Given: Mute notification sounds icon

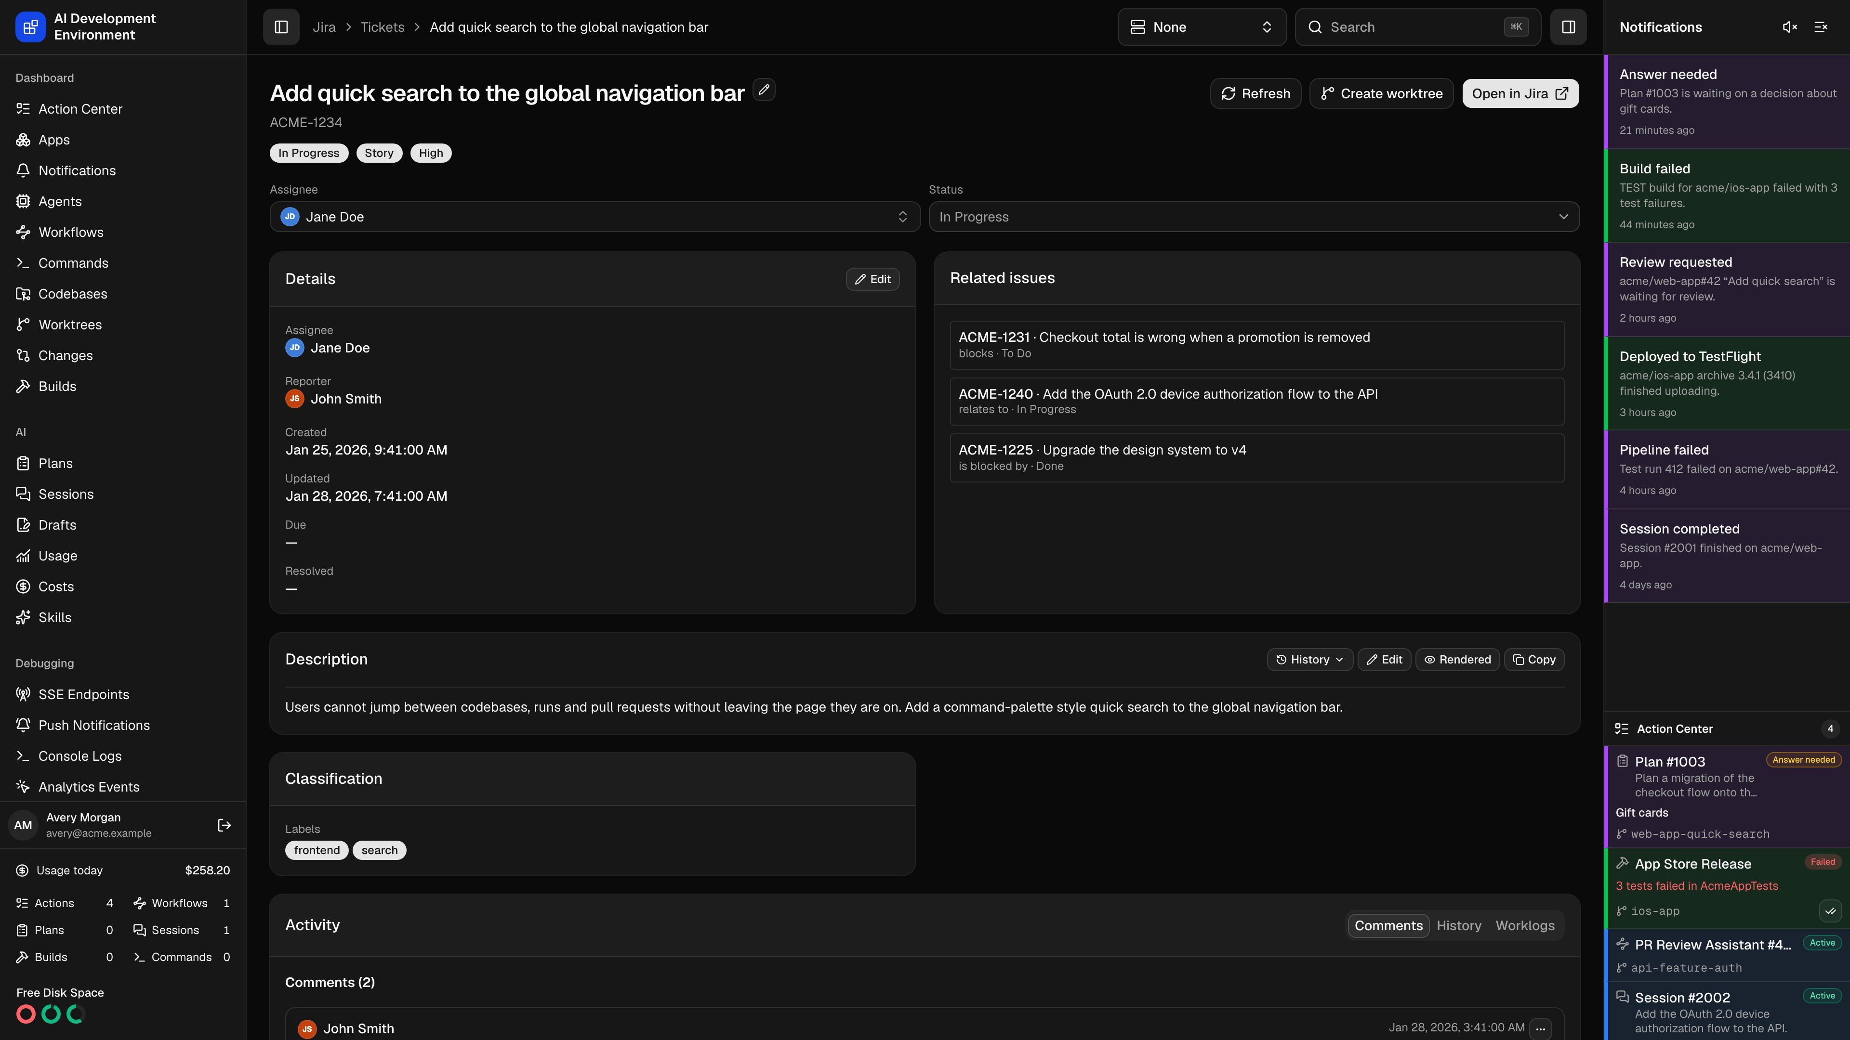Looking at the screenshot, I should point(1790,27).
